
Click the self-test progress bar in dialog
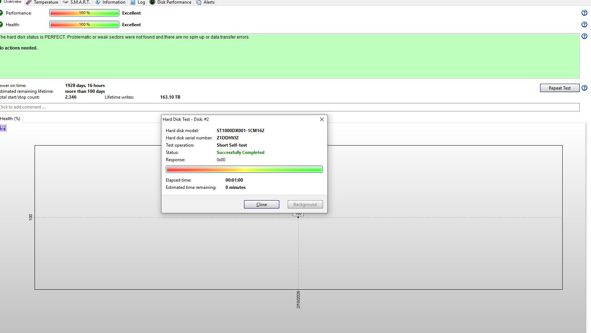click(x=244, y=169)
